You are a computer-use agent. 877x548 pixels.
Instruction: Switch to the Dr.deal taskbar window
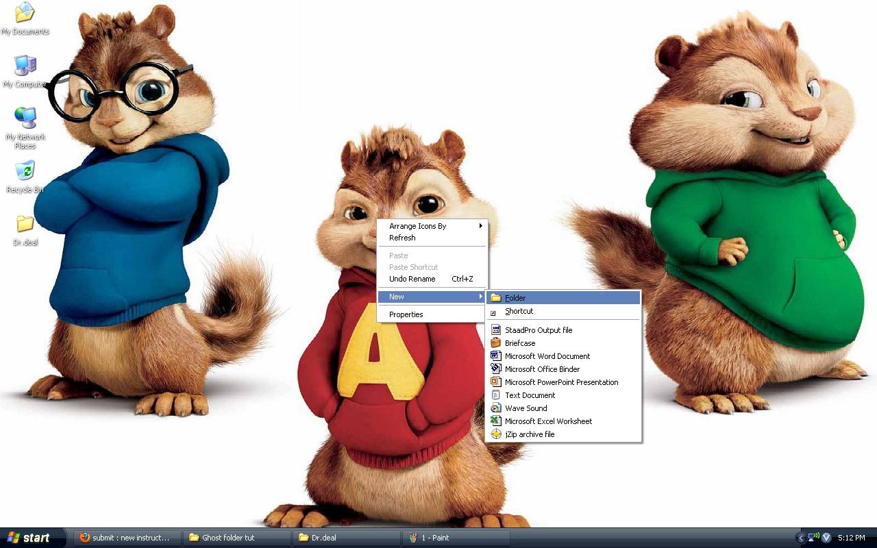(x=346, y=538)
